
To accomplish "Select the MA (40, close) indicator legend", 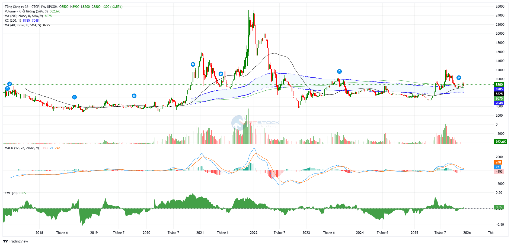I will pos(23,25).
